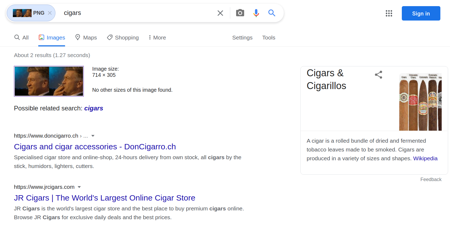Screen dimensions: 450x228
Task: Click the 'Cigars & Cigarillos' panel title
Action: (326, 79)
